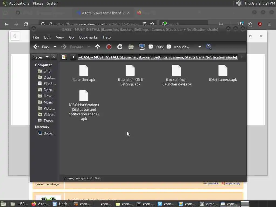Open the Back history dropdown arrow
This screenshot has width=276, height=207.
[55, 47]
